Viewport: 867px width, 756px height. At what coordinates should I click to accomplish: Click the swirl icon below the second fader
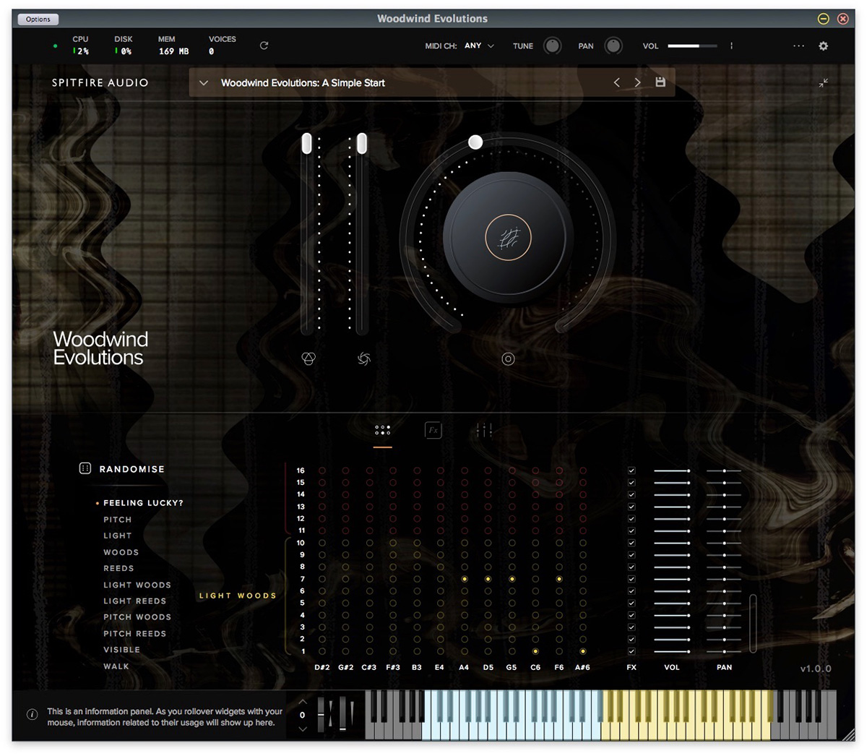point(363,358)
